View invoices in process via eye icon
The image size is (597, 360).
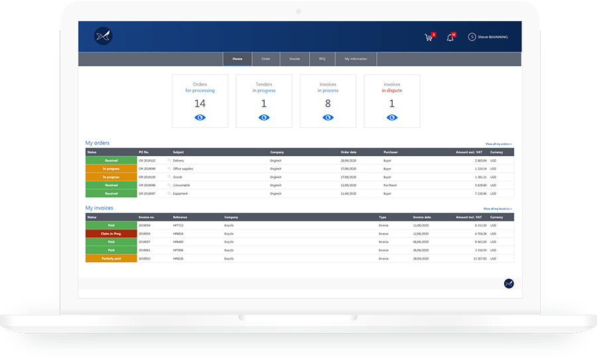[328, 117]
